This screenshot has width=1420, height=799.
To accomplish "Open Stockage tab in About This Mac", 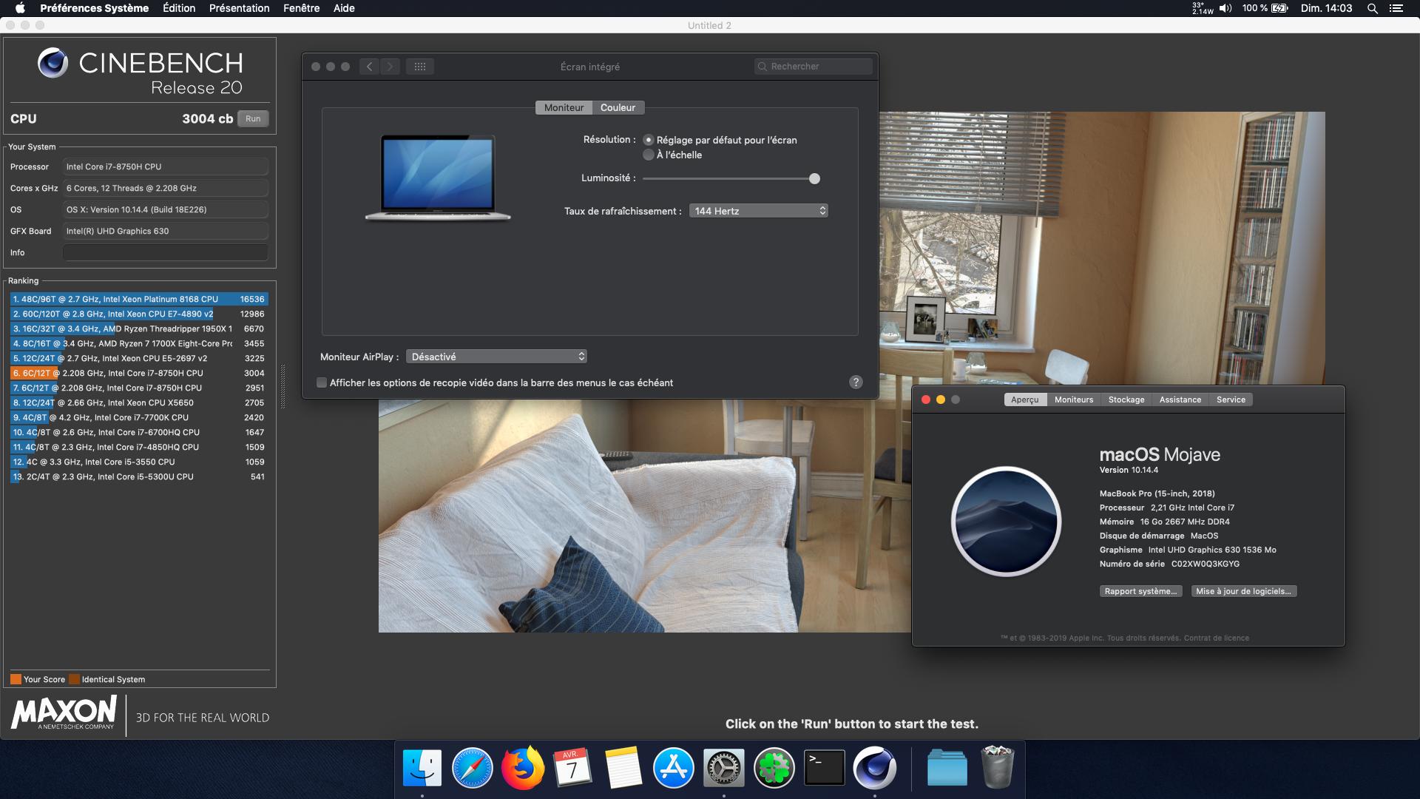I will pos(1126,399).
